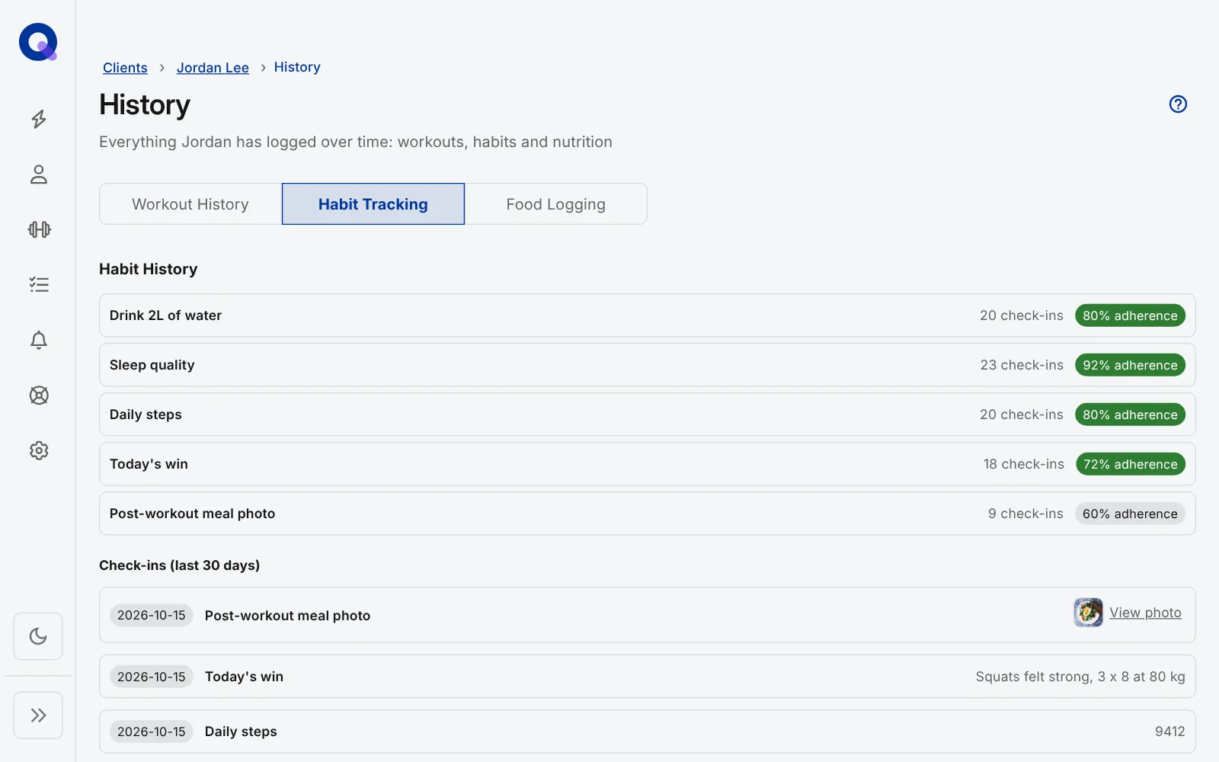Switch to the Workout History tab
Image resolution: width=1219 pixels, height=762 pixels.
(190, 204)
